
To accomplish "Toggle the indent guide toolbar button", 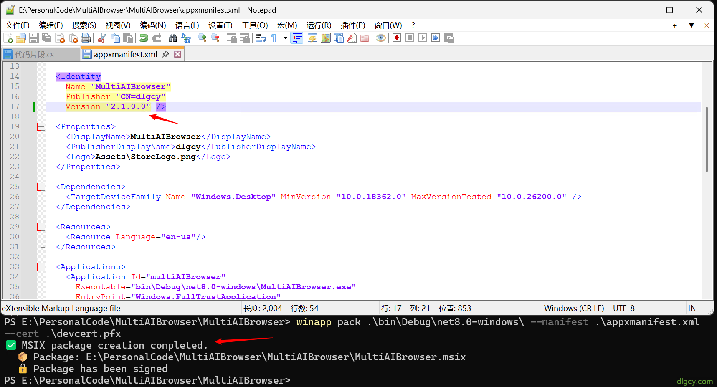I will 297,38.
